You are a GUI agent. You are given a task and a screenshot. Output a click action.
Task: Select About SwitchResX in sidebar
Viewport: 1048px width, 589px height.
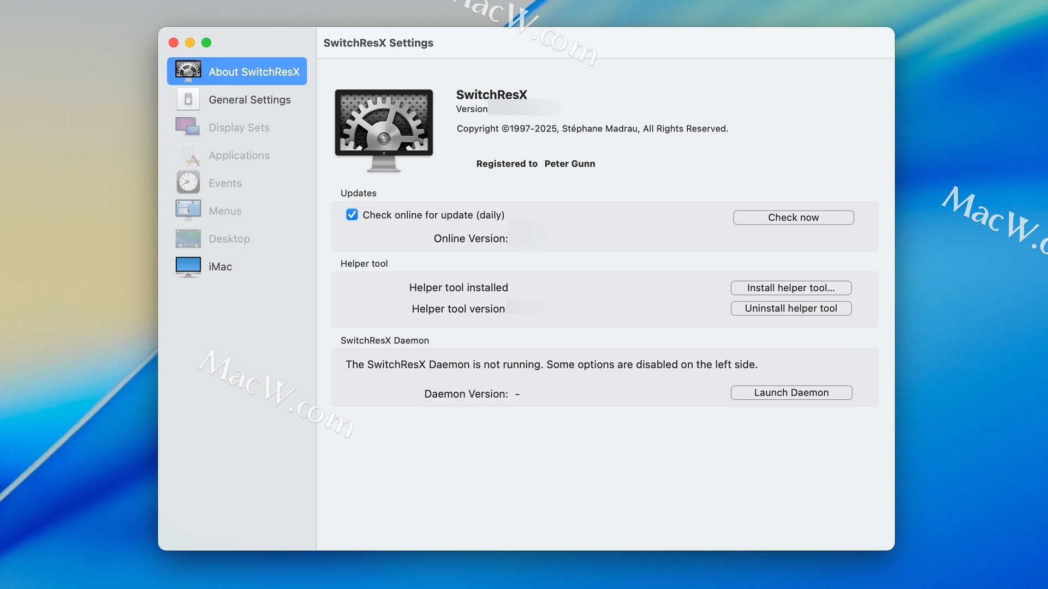[237, 71]
